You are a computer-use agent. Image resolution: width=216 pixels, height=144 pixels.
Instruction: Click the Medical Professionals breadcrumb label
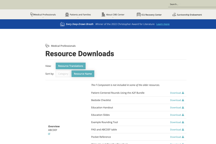coord(63,46)
